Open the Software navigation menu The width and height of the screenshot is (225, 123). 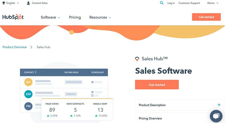[x=50, y=17]
